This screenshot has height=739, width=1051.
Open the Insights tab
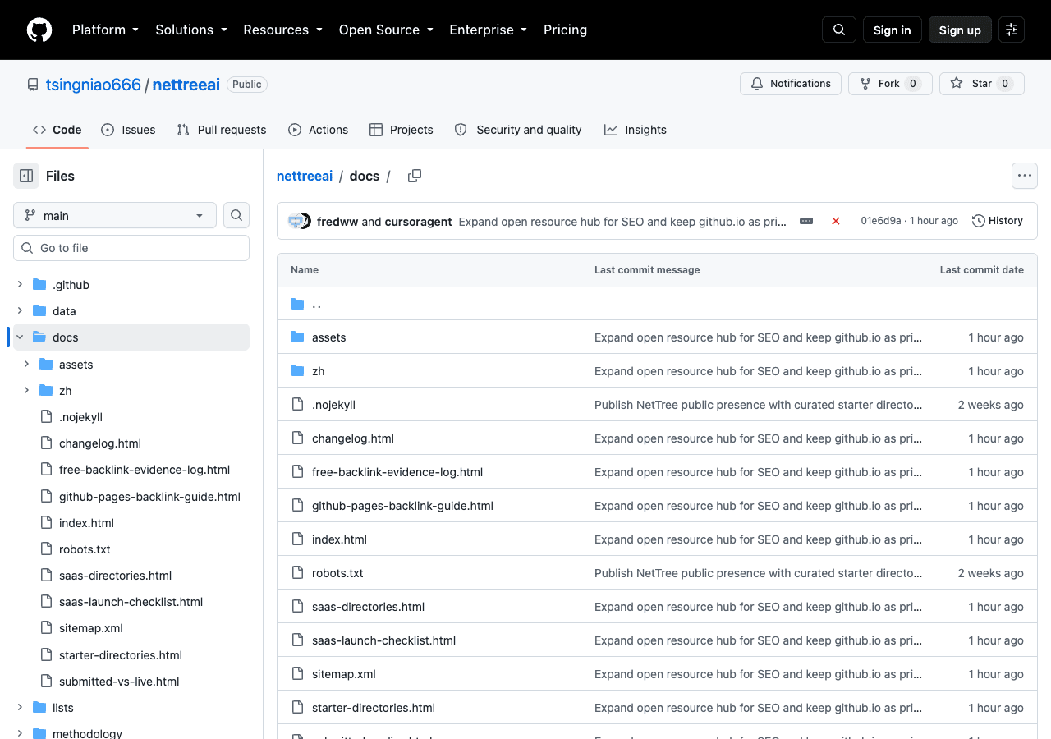(x=636, y=130)
